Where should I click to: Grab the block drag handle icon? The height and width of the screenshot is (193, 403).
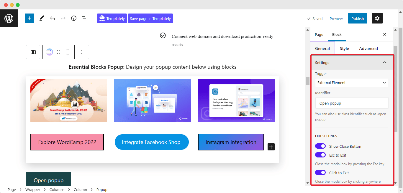click(x=58, y=52)
